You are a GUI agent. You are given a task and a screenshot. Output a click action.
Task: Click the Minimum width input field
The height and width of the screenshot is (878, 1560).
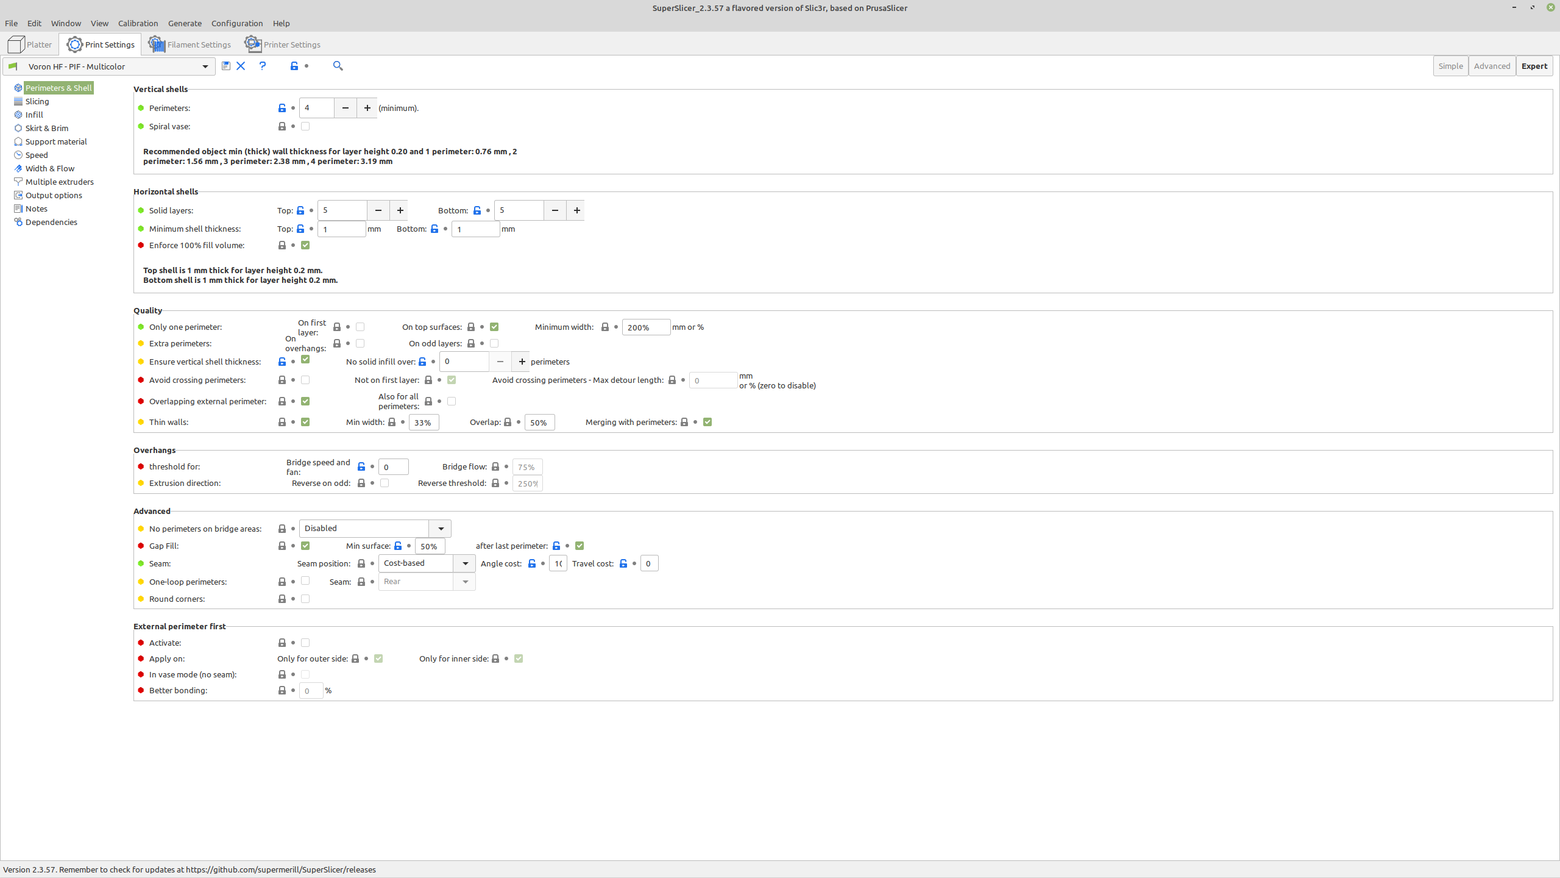(x=645, y=327)
